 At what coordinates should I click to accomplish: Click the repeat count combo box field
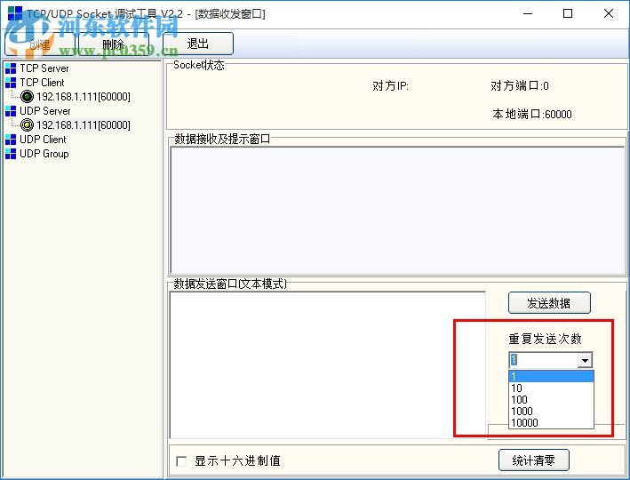point(543,360)
